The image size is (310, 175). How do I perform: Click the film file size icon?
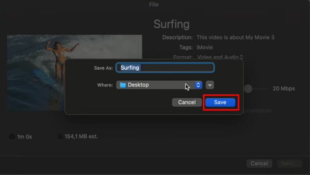(60, 137)
